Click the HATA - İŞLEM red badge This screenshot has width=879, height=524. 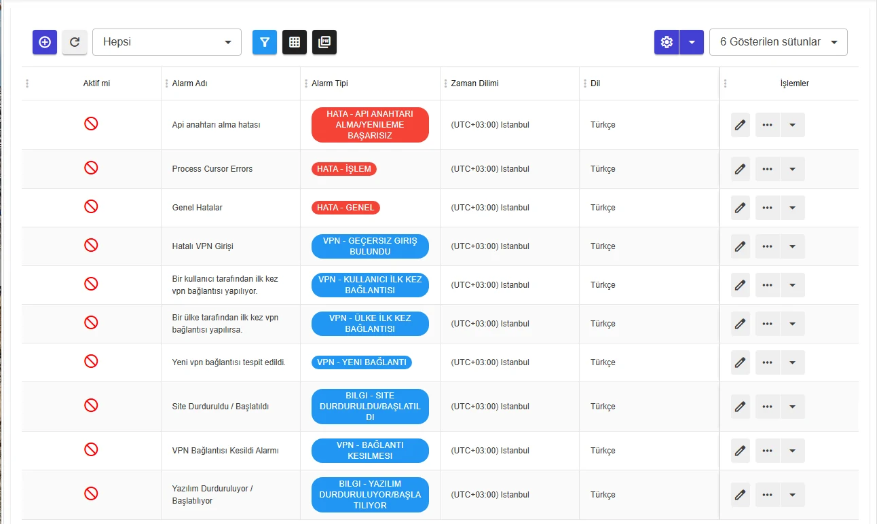pyautogui.click(x=344, y=169)
